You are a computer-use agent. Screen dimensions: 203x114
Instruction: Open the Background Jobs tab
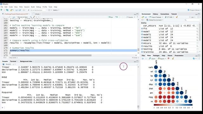[26, 61]
